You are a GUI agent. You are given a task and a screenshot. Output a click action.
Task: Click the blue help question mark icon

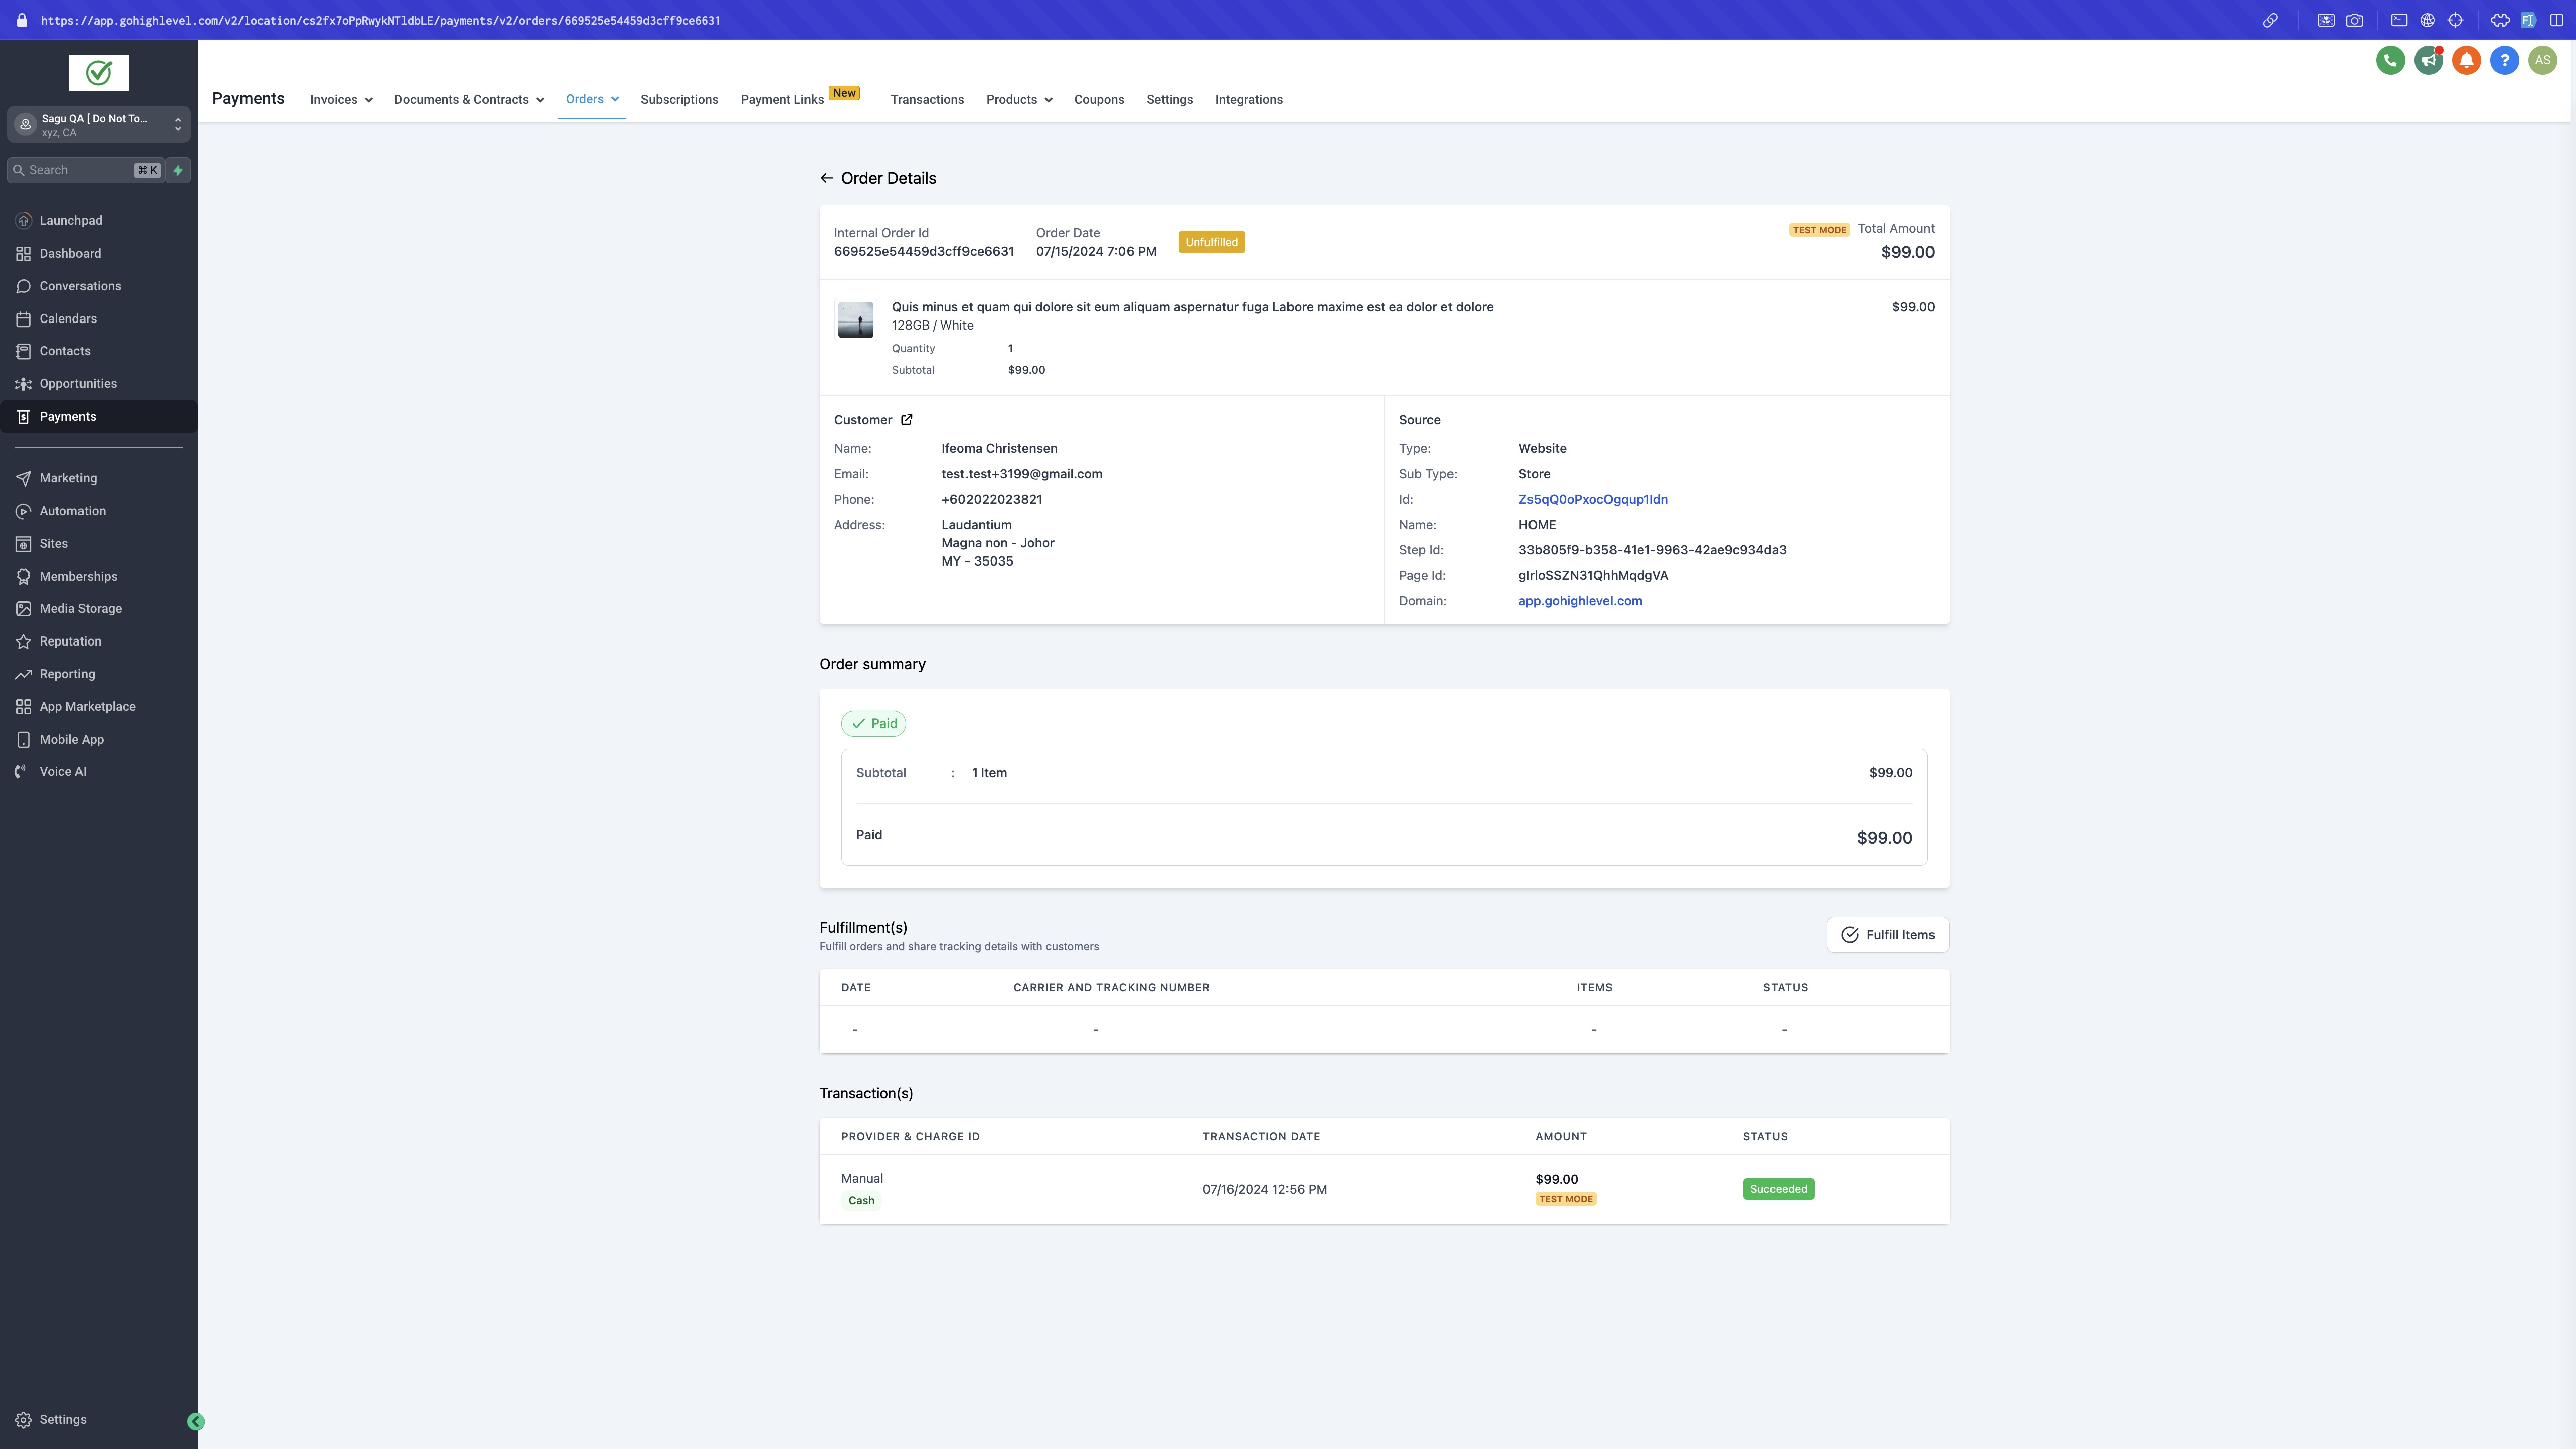[2504, 60]
